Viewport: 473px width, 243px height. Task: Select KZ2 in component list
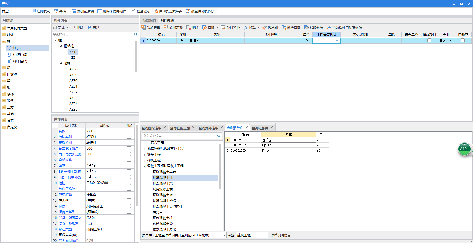[x=72, y=57]
